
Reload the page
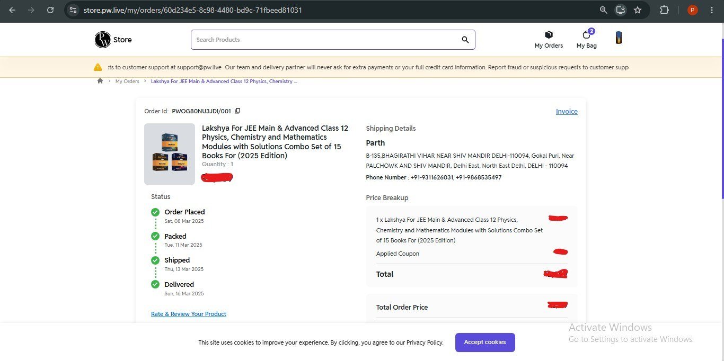click(50, 10)
